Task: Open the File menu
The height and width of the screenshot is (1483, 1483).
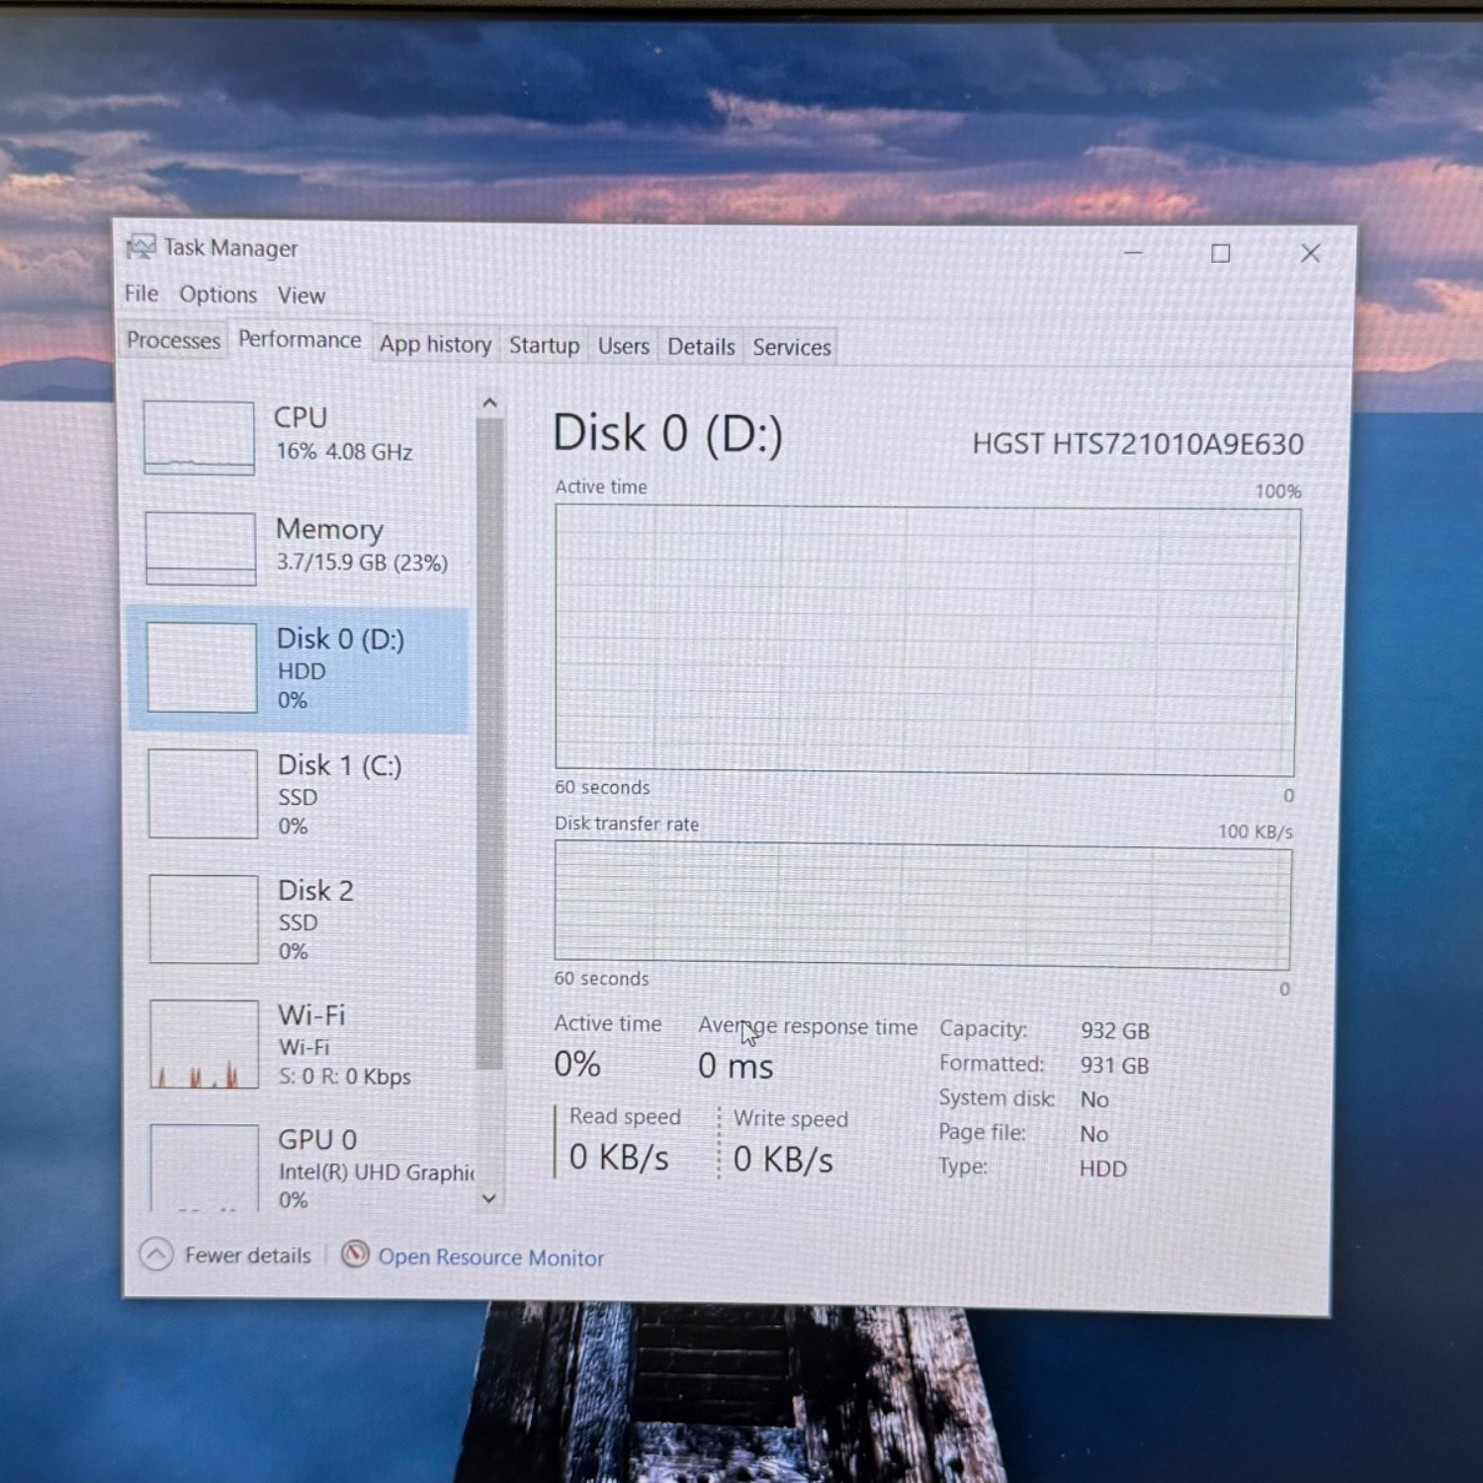Action: coord(141,294)
